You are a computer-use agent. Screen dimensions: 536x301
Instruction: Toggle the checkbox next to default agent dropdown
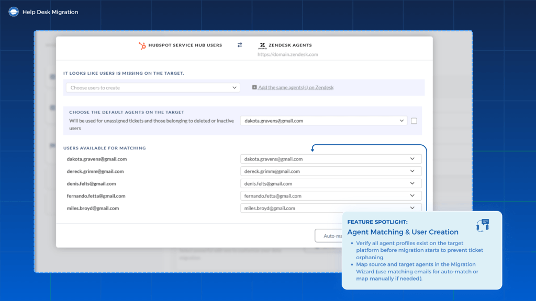[414, 121]
